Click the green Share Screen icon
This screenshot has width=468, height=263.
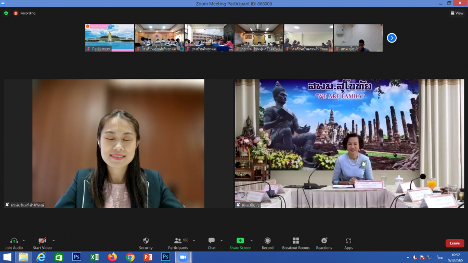[x=240, y=241]
